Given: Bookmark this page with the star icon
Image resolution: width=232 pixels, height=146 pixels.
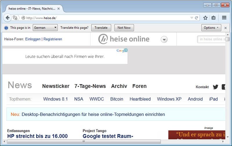Looking at the screenshot, I should (205, 18).
